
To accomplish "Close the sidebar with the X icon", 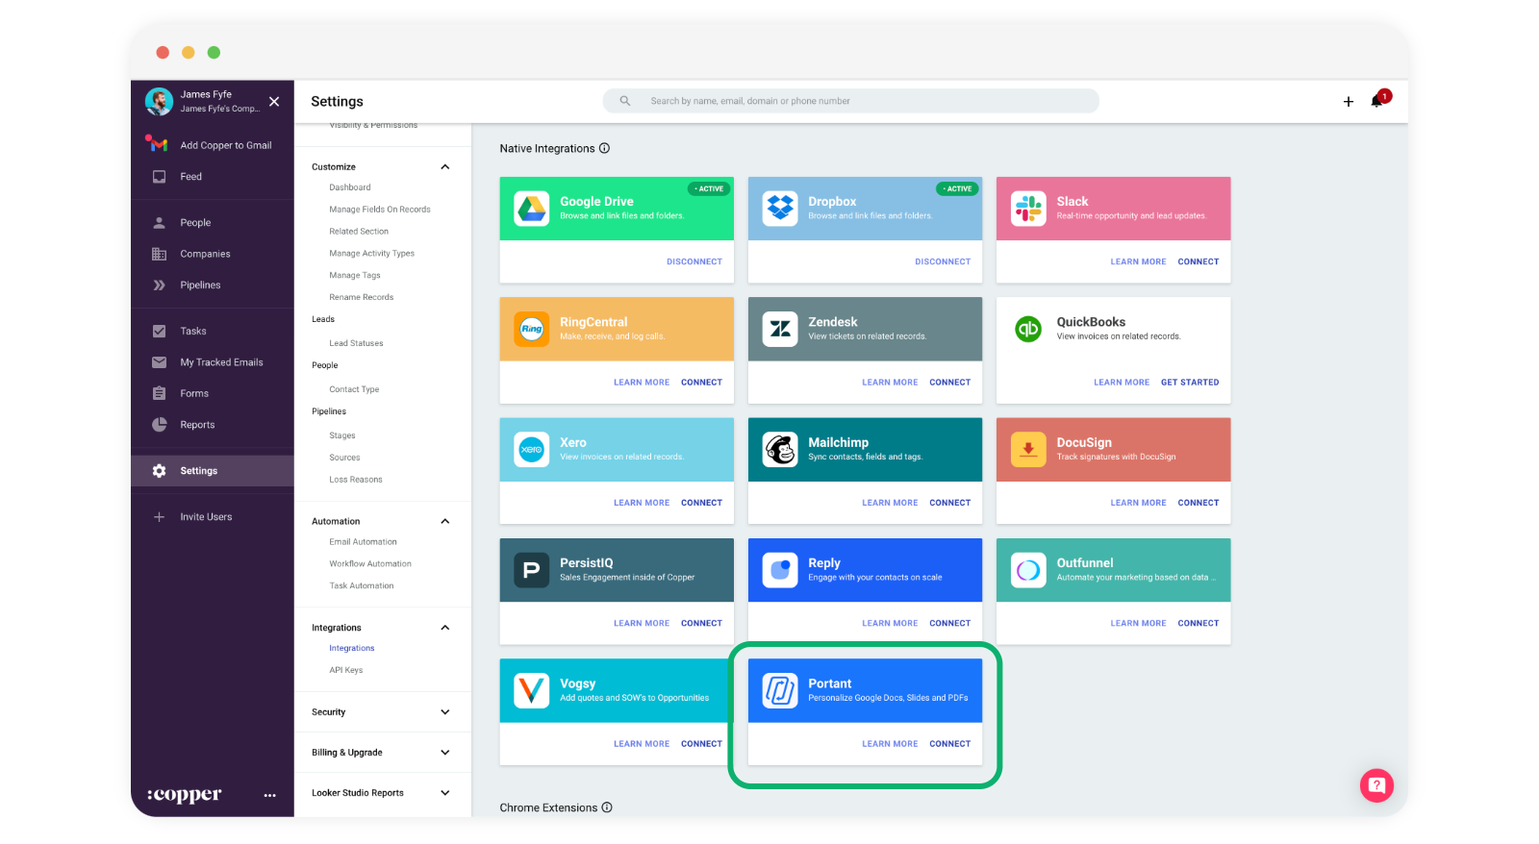I will click(x=274, y=101).
